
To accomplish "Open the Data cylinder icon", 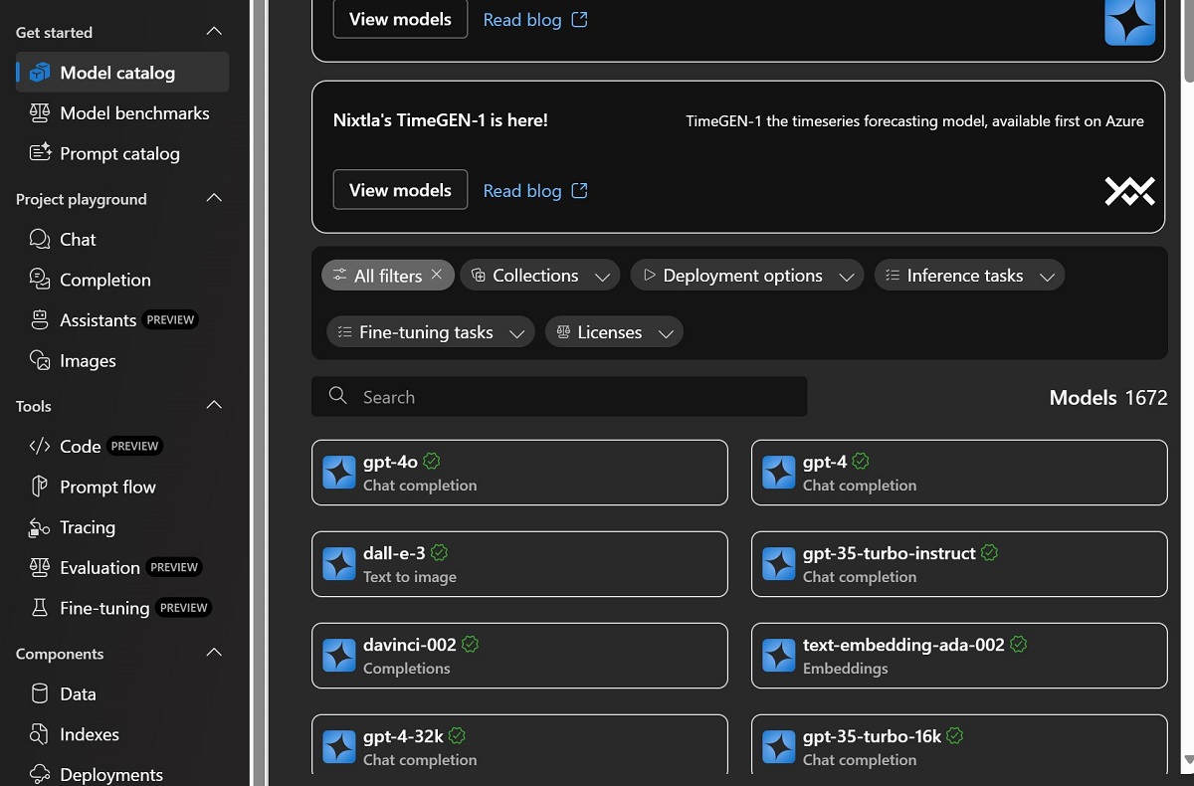I will [40, 693].
